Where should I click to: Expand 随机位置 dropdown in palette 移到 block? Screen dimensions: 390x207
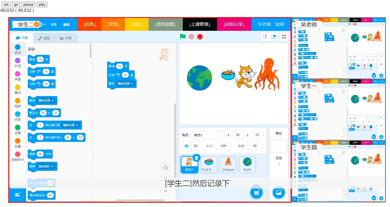click(46, 100)
